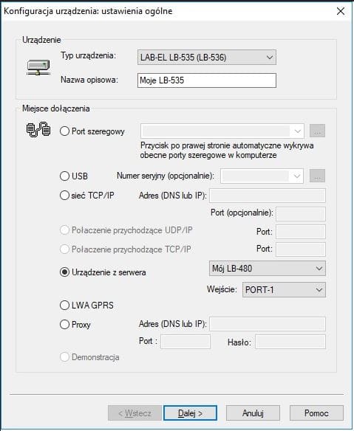This screenshot has width=354, height=431.
Task: Expand the serial port combo box
Action: (x=222, y=131)
